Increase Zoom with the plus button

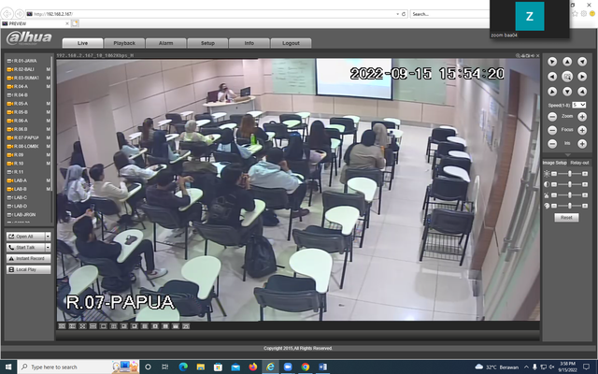582,117
